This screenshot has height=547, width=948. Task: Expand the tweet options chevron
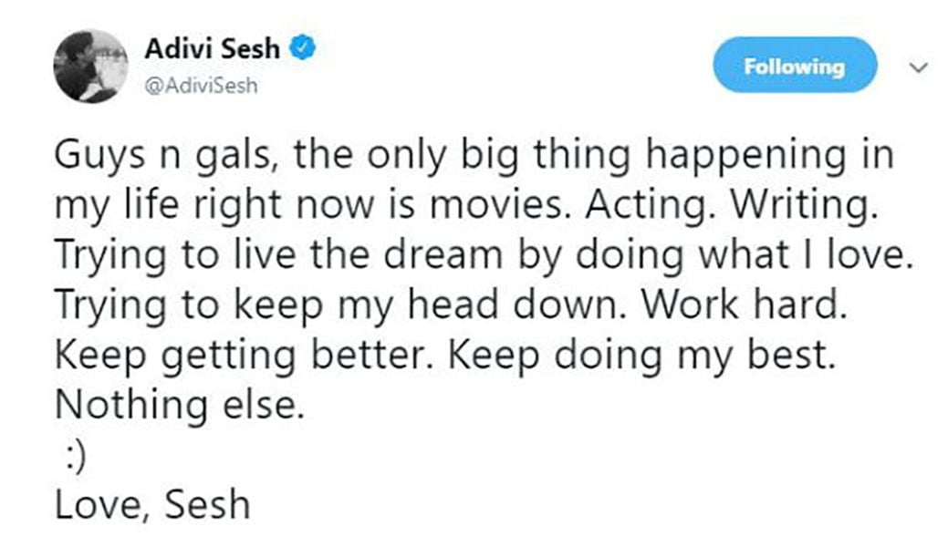point(919,68)
